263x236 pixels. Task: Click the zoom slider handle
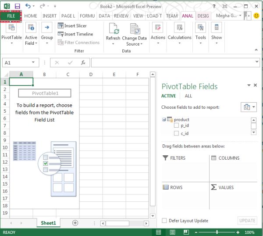(x=217, y=232)
